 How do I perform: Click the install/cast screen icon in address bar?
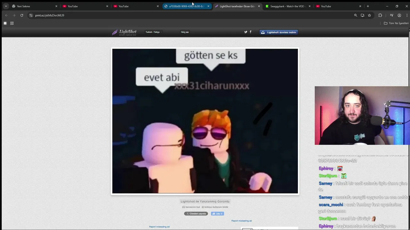[363, 15]
